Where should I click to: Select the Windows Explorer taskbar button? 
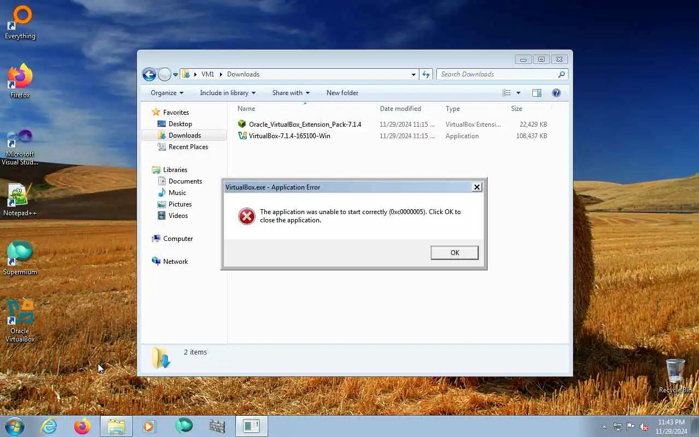point(116,426)
